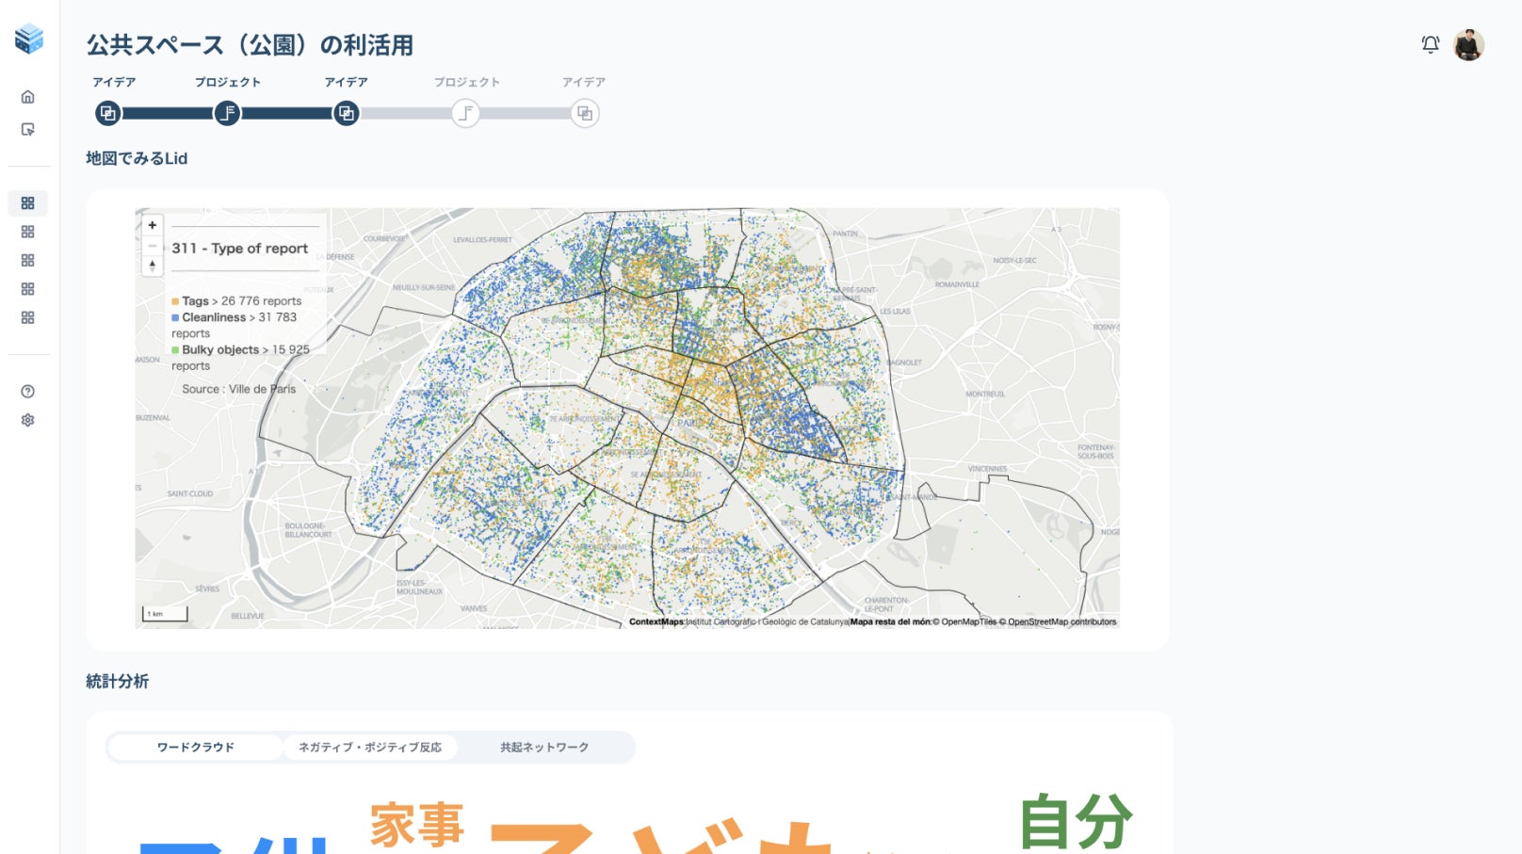
Task: Click the greyed-out final アイデア step icon
Action: [x=585, y=114]
